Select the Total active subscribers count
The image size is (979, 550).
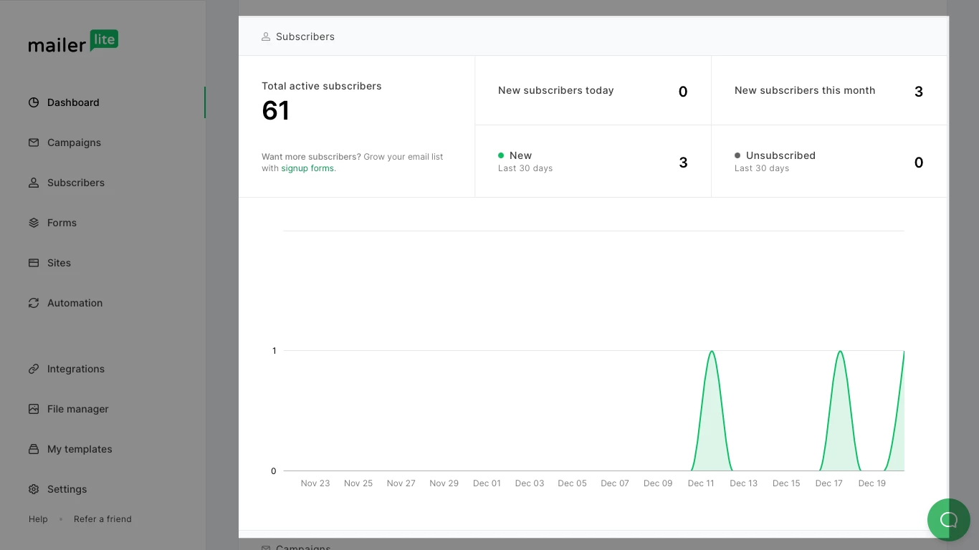point(275,111)
